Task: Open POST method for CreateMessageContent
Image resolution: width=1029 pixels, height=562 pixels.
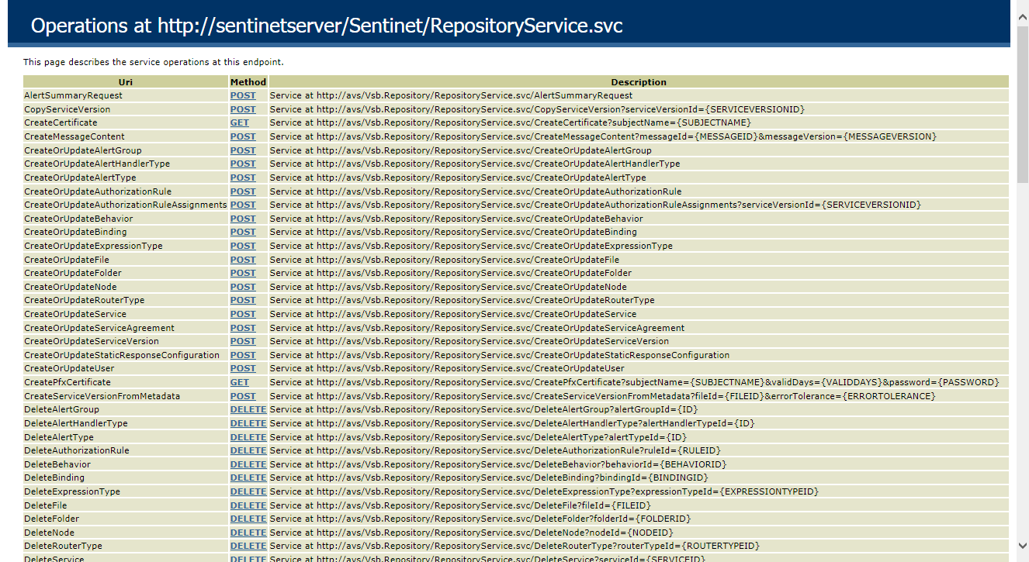Action: click(x=242, y=136)
